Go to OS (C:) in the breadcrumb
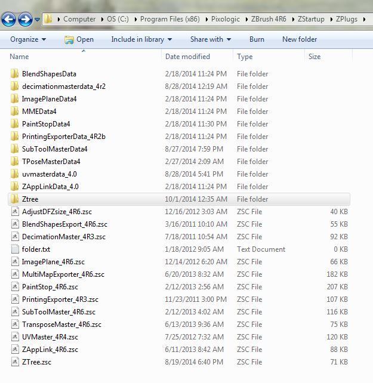 tap(118, 19)
